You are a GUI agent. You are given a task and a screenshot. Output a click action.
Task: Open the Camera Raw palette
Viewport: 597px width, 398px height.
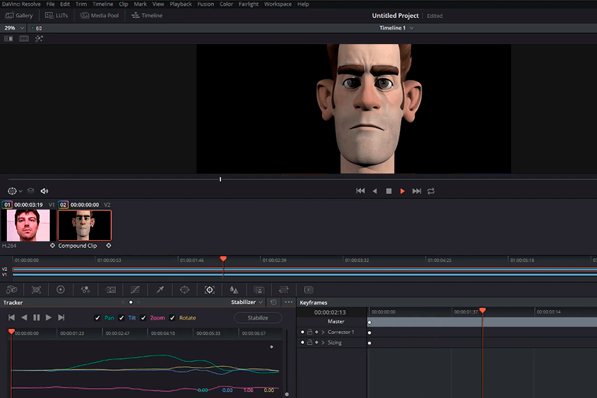pyautogui.click(x=11, y=290)
